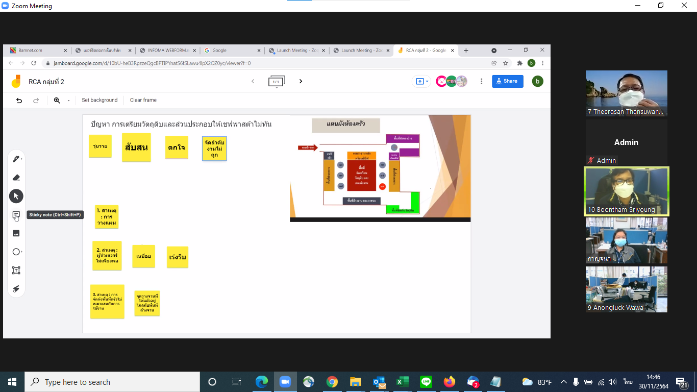Activate the Laser pointer tool
The image size is (697, 392).
pyautogui.click(x=16, y=289)
